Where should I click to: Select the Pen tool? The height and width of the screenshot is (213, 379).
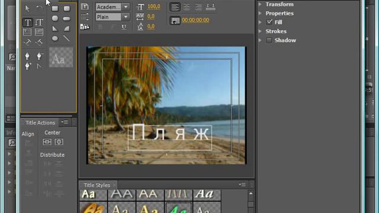27,56
